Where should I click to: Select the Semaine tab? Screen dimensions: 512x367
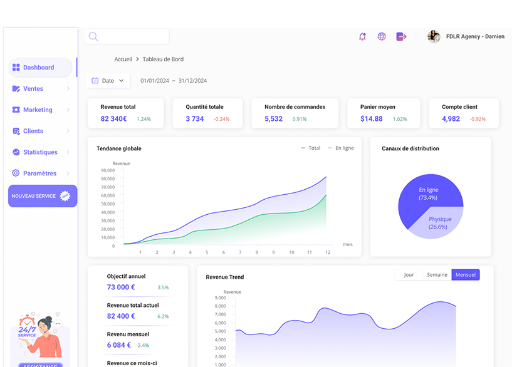click(437, 275)
